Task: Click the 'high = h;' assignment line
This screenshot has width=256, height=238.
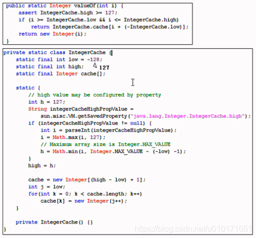Action: pyautogui.click(x=42, y=166)
